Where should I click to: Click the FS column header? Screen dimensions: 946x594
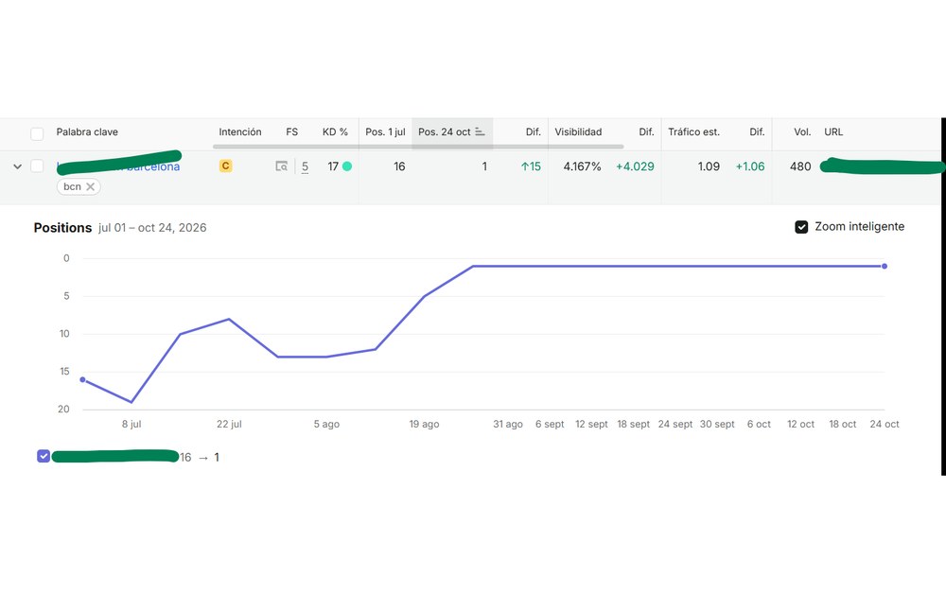pyautogui.click(x=292, y=132)
